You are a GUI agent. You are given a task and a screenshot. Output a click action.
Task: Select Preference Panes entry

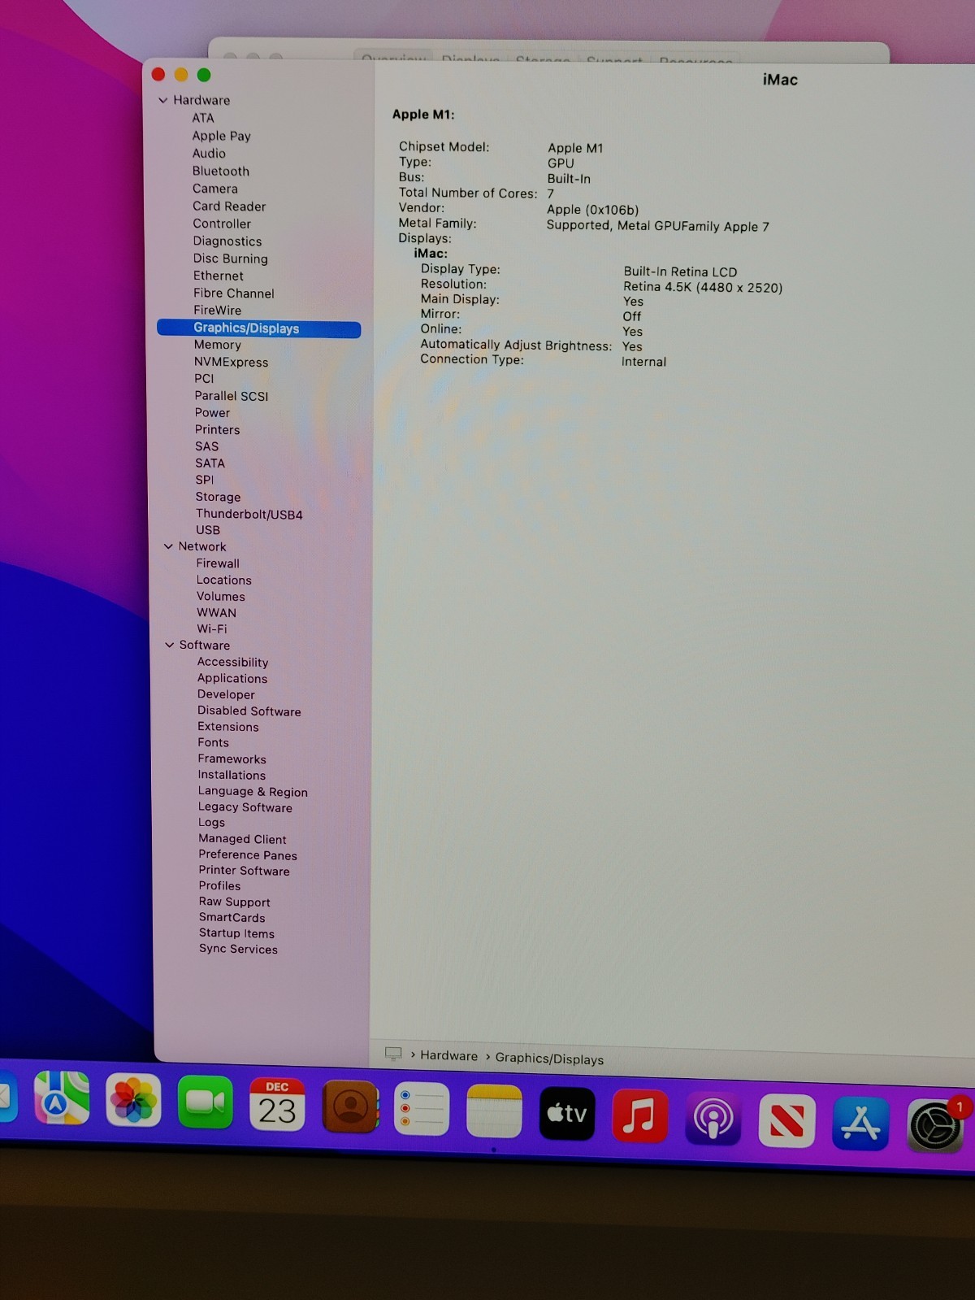point(249,855)
